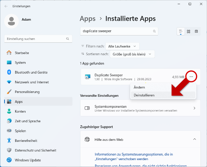This screenshot has width=207, height=167.
Task: Click the System monitor icon
Action: pyautogui.click(x=9, y=62)
